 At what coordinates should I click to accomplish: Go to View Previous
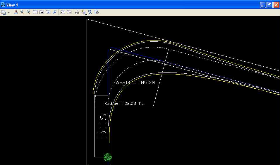[63, 12]
